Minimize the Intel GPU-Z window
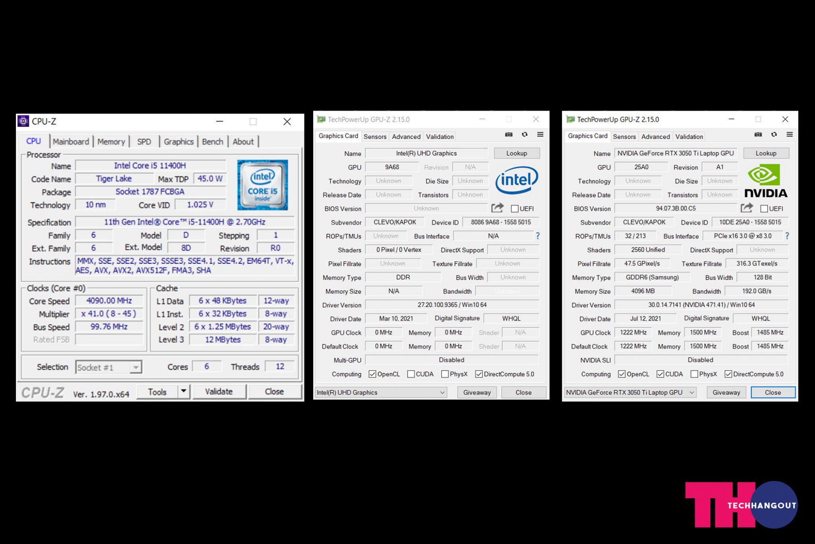 [482, 119]
